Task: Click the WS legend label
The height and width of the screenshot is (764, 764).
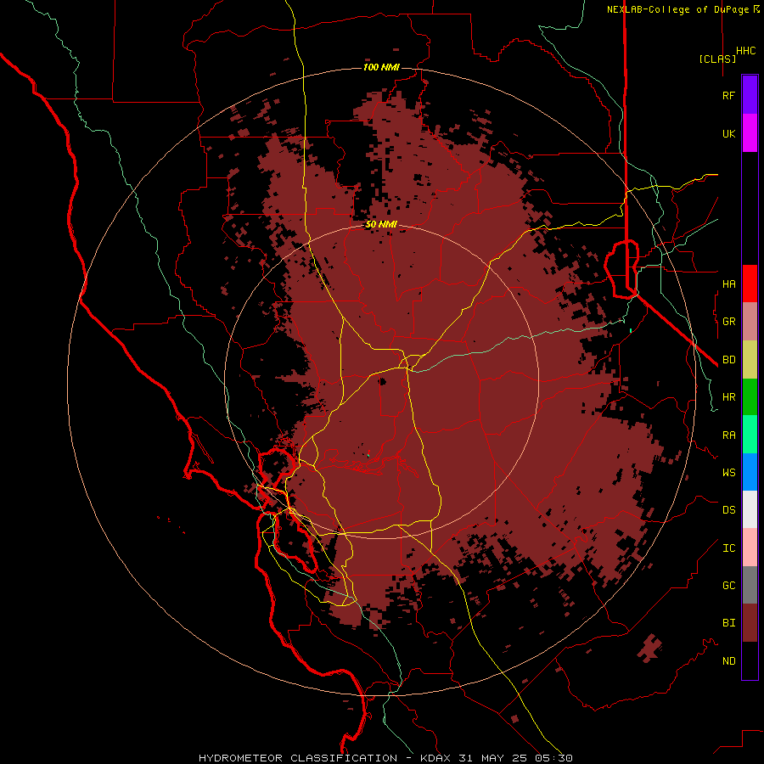Action: click(x=728, y=472)
